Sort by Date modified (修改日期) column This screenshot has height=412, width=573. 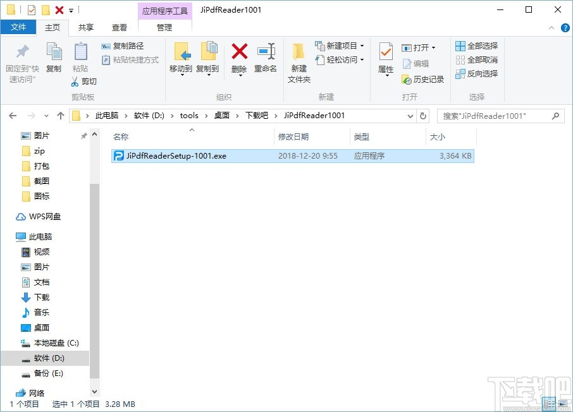click(x=312, y=136)
